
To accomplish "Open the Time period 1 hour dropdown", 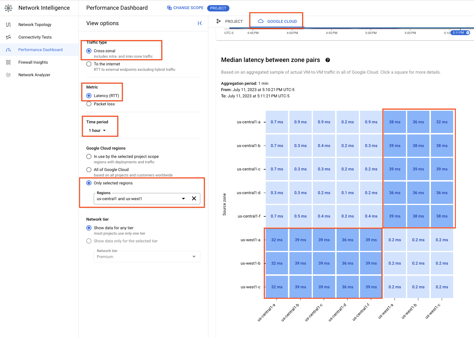I will (97, 130).
